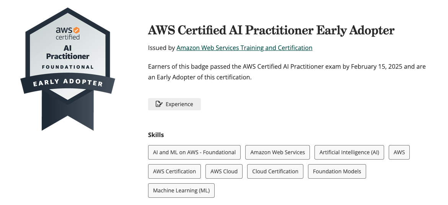The width and height of the screenshot is (448, 205).
Task: Choose the Artificial Intelligence (AI) skill tag
Action: click(349, 152)
